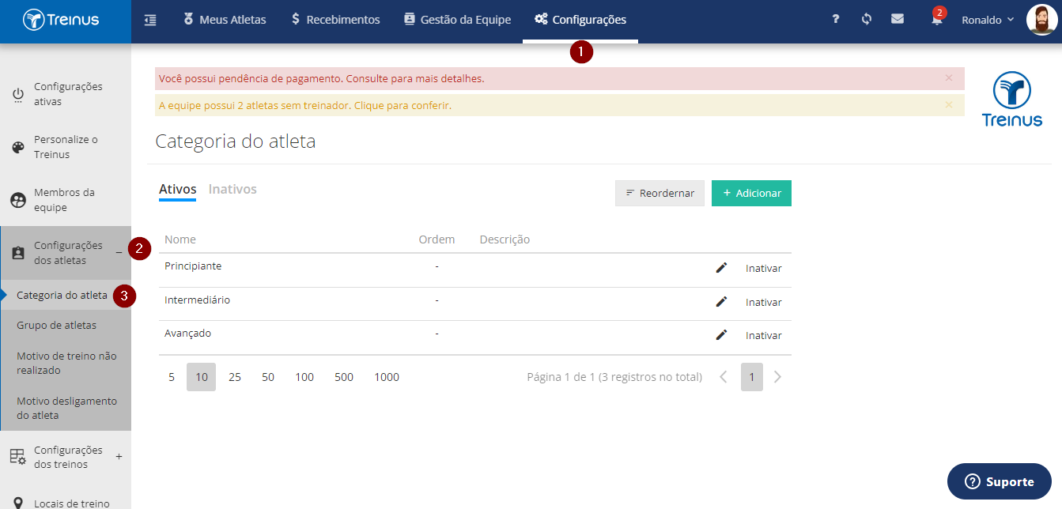Set page size to 100
The height and width of the screenshot is (509, 1062).
pyautogui.click(x=304, y=377)
